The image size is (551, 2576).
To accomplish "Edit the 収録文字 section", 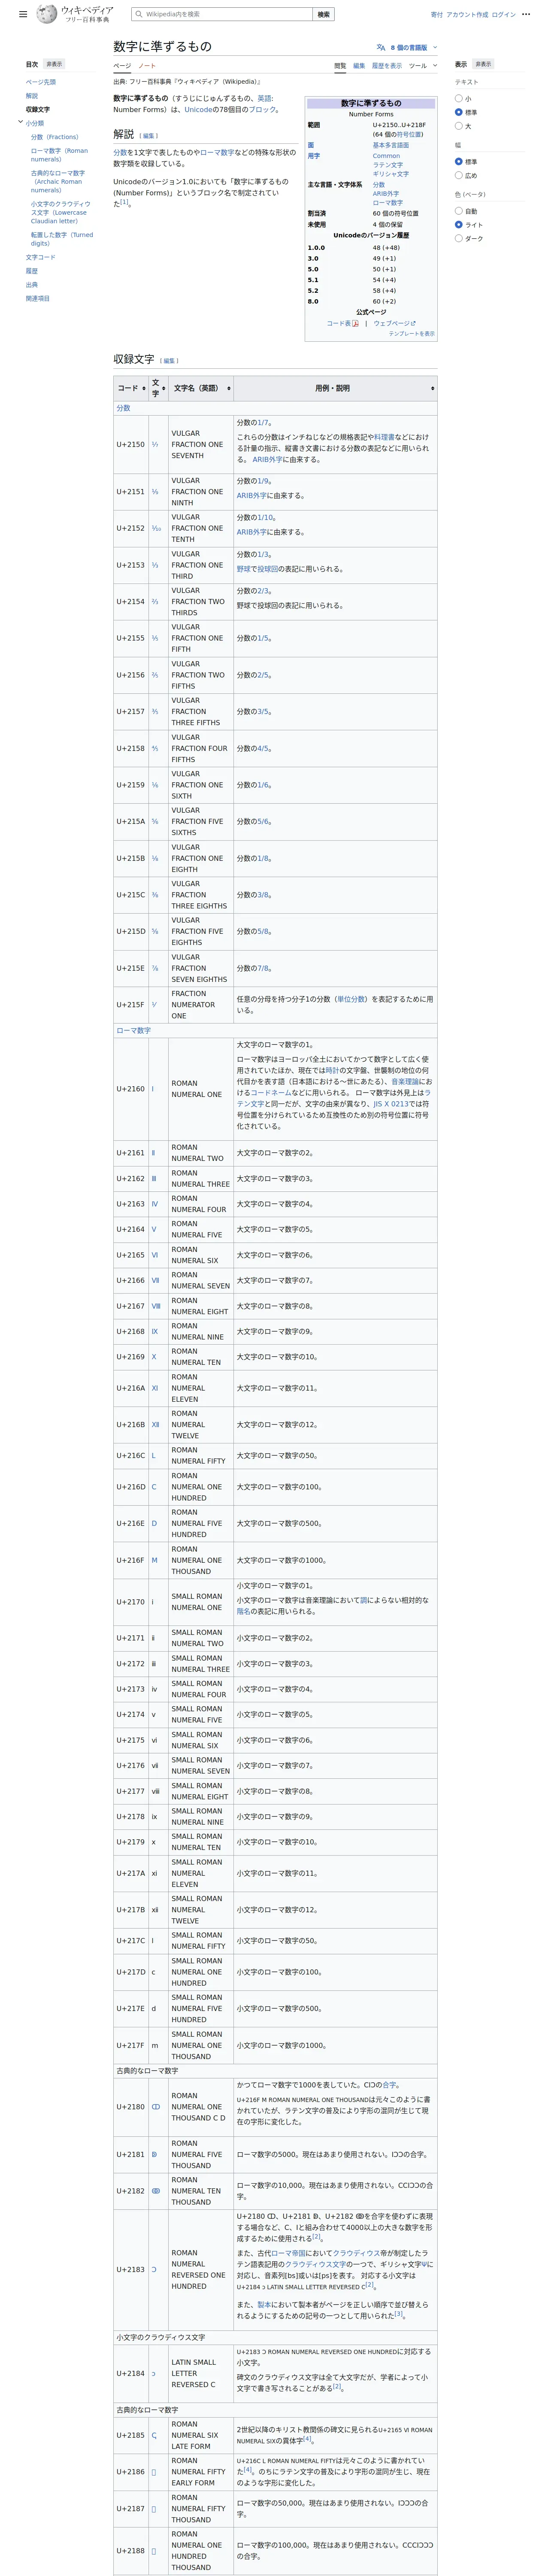I will [x=169, y=361].
